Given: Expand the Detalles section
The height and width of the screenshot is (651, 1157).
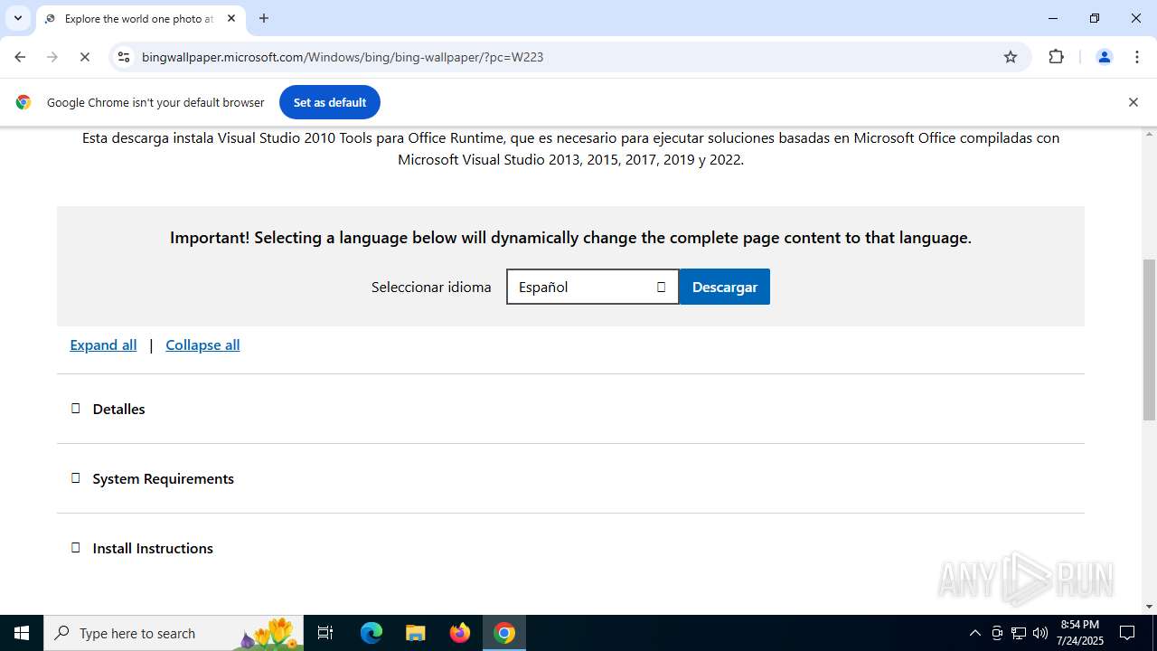Looking at the screenshot, I should pyautogui.click(x=570, y=409).
